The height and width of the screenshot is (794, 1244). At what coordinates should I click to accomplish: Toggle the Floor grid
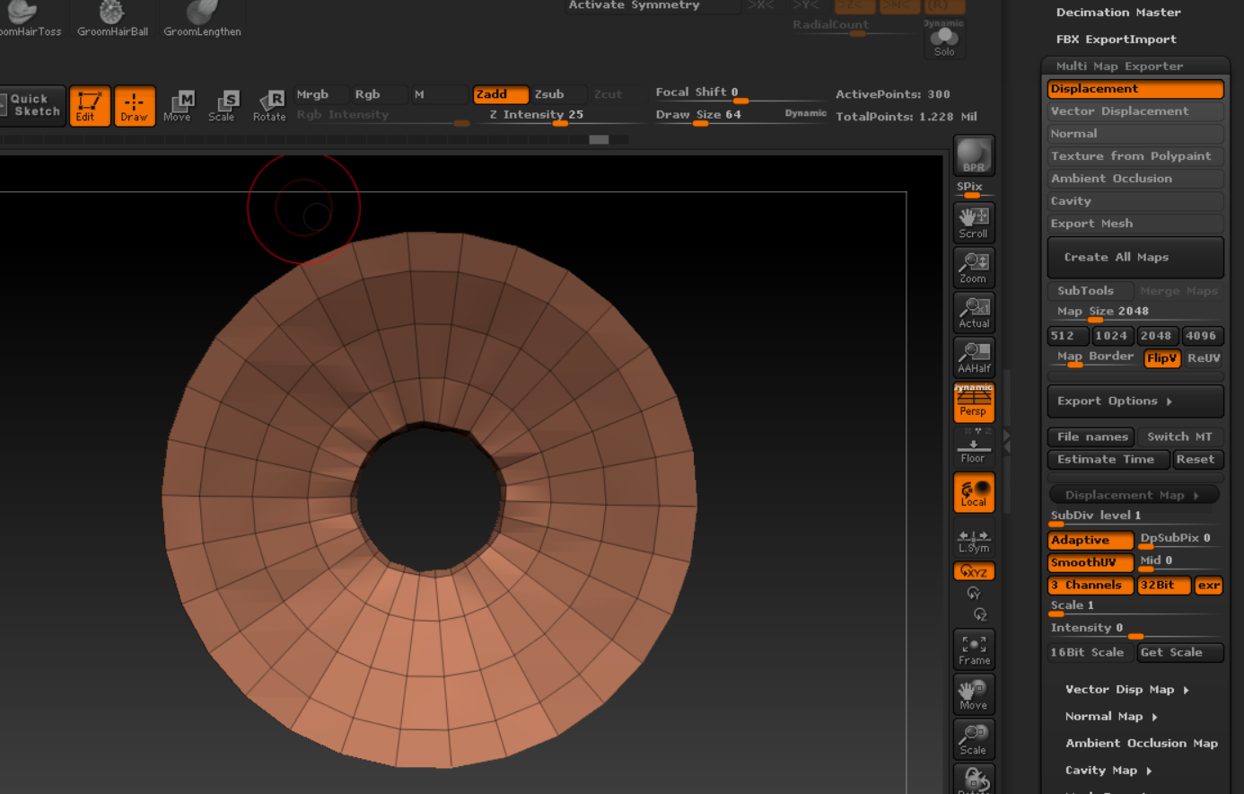[x=974, y=447]
